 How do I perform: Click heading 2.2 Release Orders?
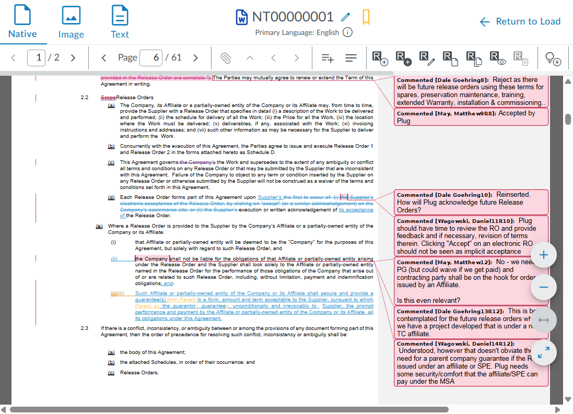pyautogui.click(x=127, y=98)
